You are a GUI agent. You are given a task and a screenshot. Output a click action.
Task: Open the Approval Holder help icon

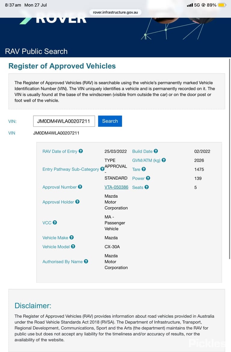77,201
